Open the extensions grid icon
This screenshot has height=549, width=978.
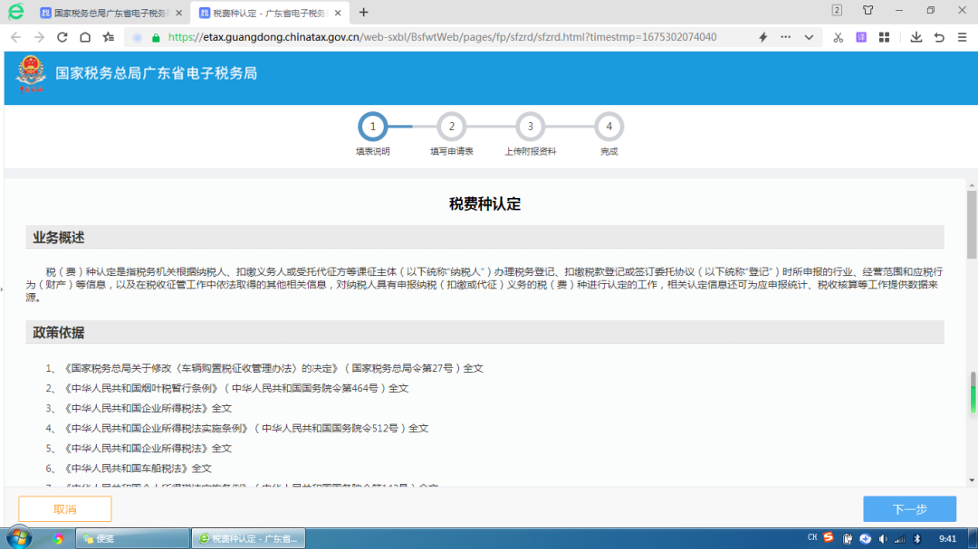point(885,37)
